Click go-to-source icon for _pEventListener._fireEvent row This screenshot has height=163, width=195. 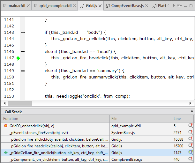click(191, 133)
